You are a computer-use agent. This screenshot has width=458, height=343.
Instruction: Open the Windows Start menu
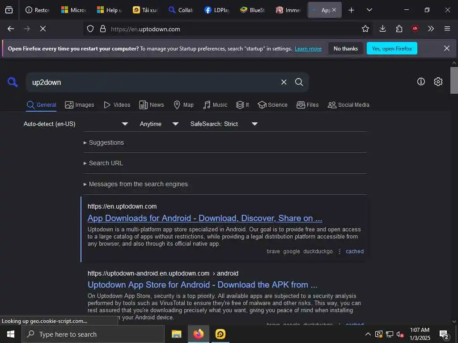click(x=11, y=334)
